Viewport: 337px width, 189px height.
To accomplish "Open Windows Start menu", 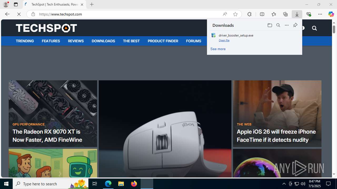I will (6, 184).
